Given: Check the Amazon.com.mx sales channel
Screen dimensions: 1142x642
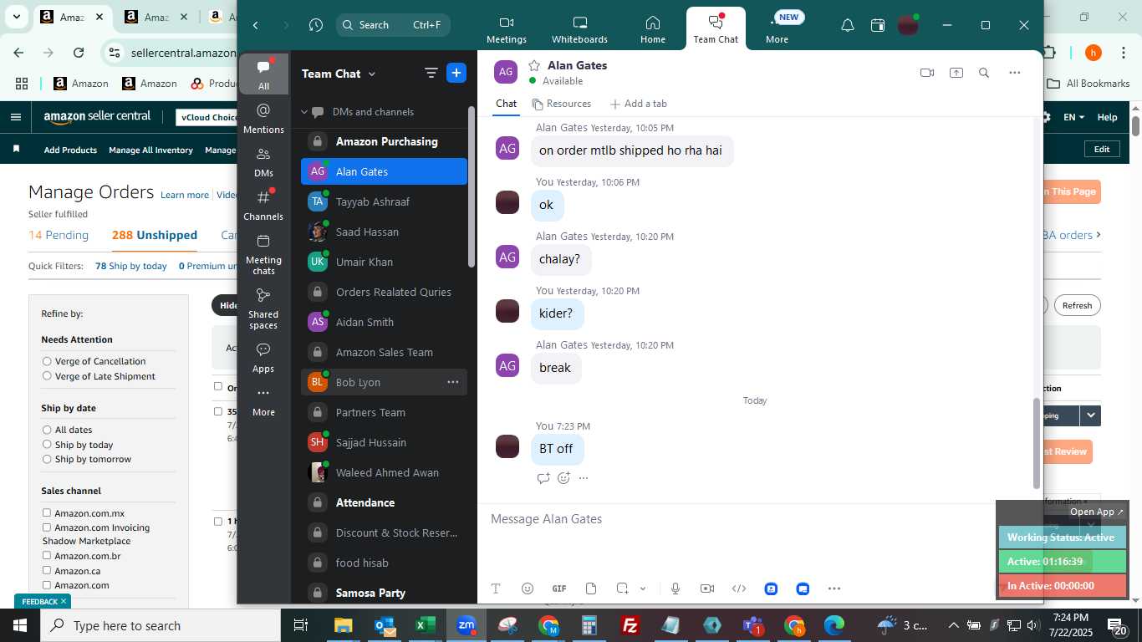Looking at the screenshot, I should coord(47,512).
